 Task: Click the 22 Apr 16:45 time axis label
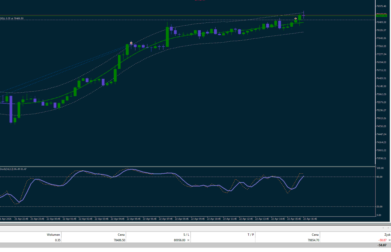coord(310,219)
